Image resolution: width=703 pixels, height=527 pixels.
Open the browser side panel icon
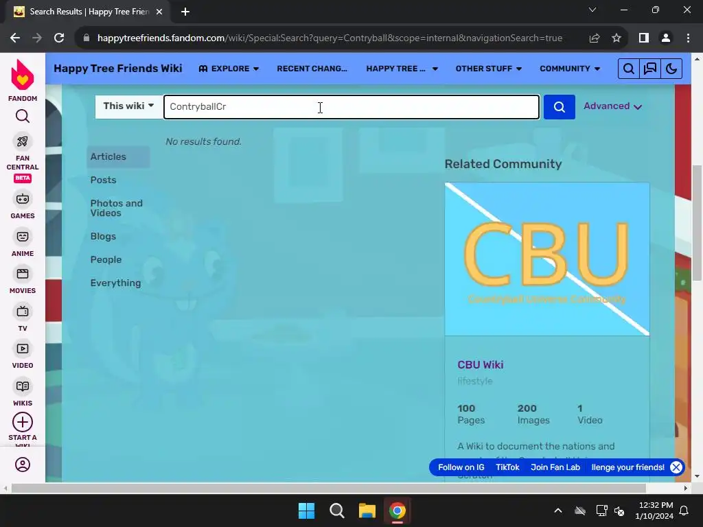(644, 38)
